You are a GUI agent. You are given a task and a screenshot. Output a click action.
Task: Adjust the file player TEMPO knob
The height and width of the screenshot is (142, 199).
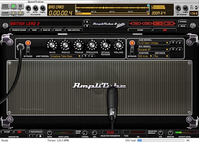[42, 8]
